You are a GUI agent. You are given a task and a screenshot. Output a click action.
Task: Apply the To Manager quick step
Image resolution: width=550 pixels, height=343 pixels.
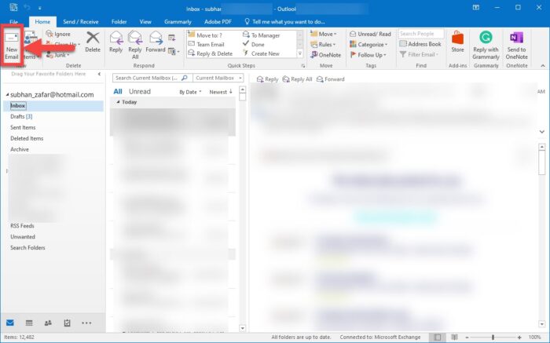(x=262, y=35)
